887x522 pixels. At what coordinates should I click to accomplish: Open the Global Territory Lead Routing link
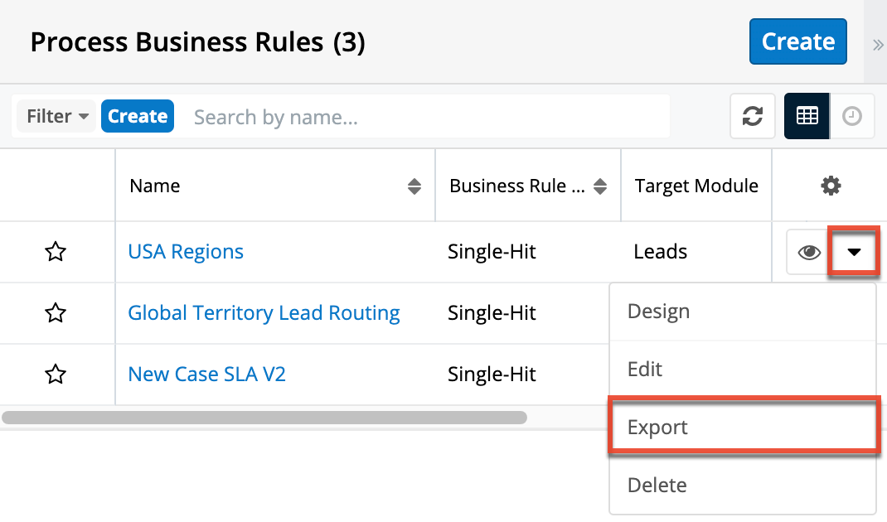click(264, 313)
